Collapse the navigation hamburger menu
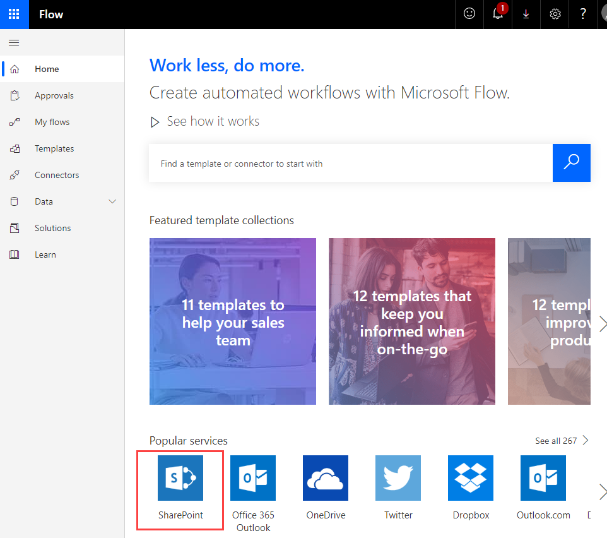Viewport: 607px width, 538px height. tap(14, 42)
